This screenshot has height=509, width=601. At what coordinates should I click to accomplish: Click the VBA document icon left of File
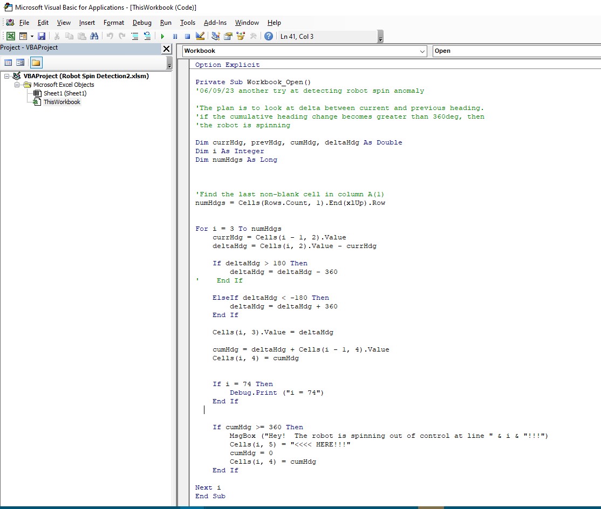pos(10,23)
